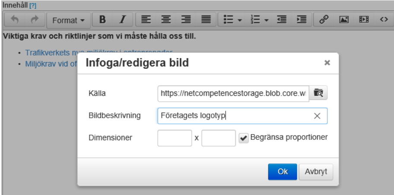Open the Format dropdown menu
Screen dimensions: 394x195
click(69, 20)
